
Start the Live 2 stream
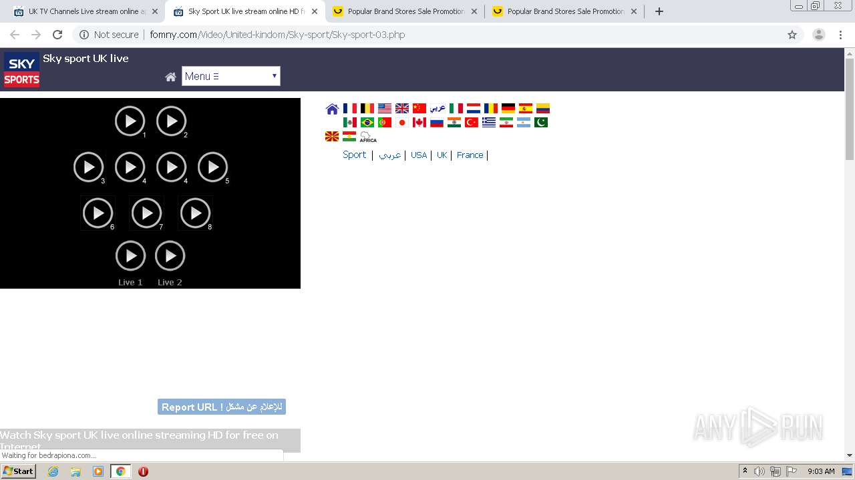pyautogui.click(x=170, y=256)
